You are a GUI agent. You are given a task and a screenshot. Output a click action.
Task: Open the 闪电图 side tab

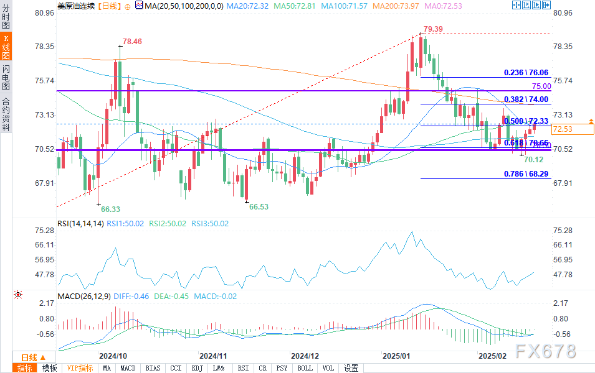(6, 77)
